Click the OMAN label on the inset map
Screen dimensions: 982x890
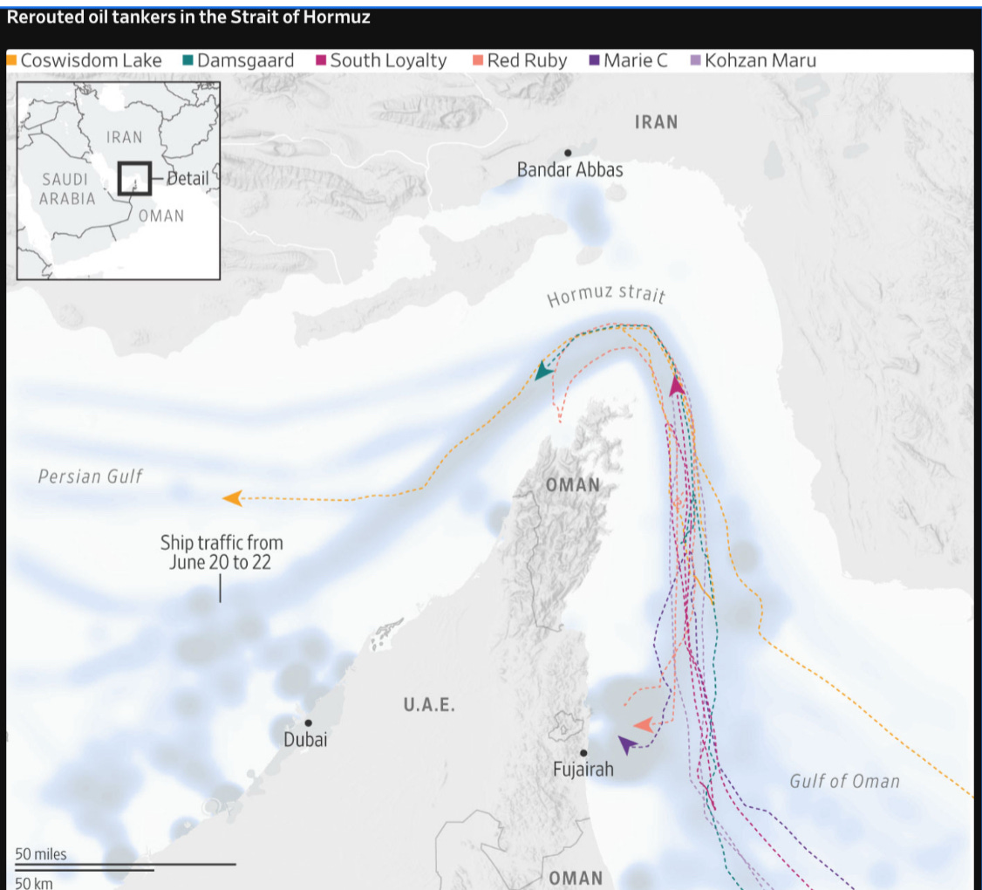pyautogui.click(x=161, y=216)
